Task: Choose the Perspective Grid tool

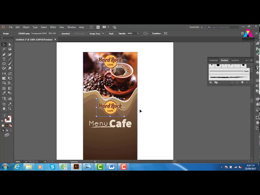Action: [x=10, y=83]
